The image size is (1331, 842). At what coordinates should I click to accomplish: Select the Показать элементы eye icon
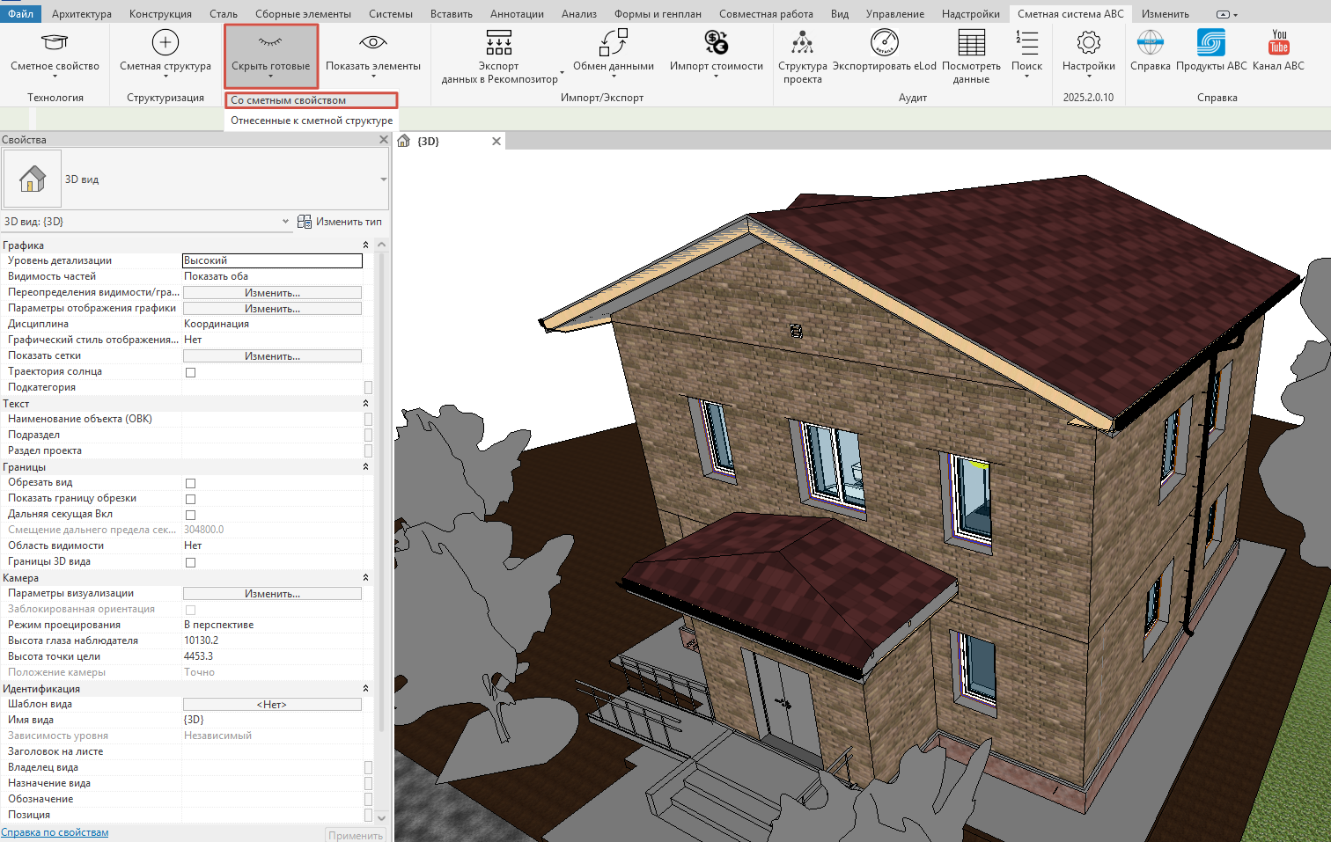pyautogui.click(x=373, y=42)
